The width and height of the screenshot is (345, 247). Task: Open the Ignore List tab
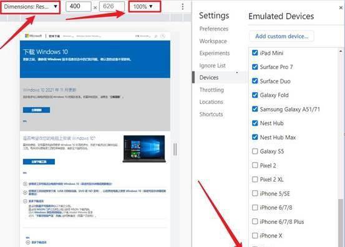tap(212, 65)
